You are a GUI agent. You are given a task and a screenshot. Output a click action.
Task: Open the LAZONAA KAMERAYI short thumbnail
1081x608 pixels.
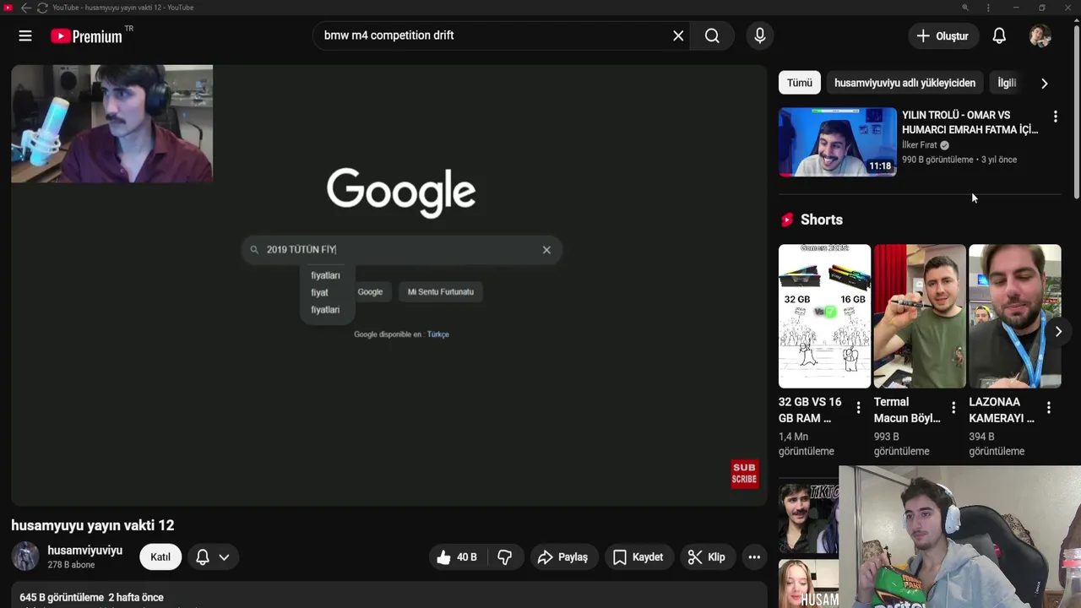[1015, 316]
